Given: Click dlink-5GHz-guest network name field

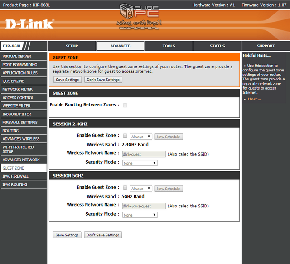Looking at the screenshot, I should [144, 206].
